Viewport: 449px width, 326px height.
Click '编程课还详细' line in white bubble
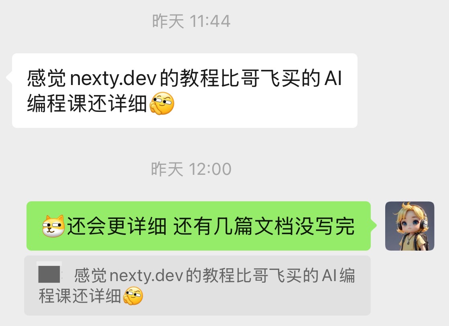87,103
